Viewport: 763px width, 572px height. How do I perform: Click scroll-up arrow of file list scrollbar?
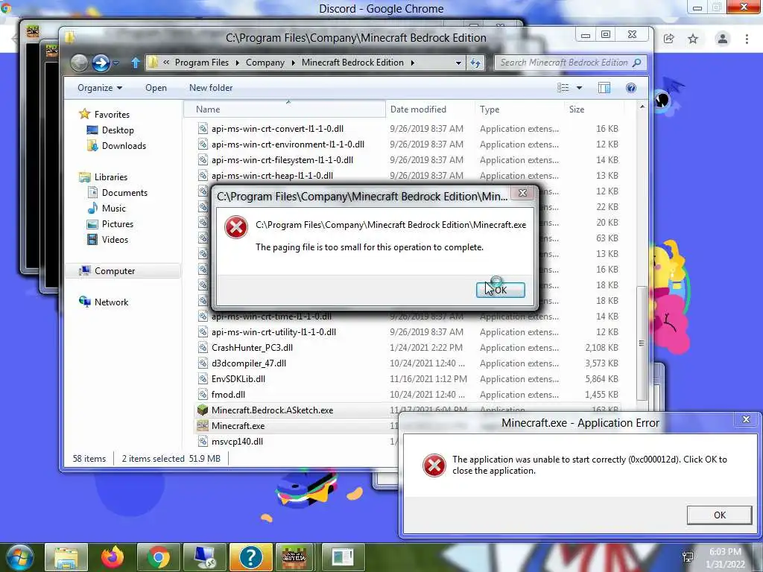[x=642, y=107]
